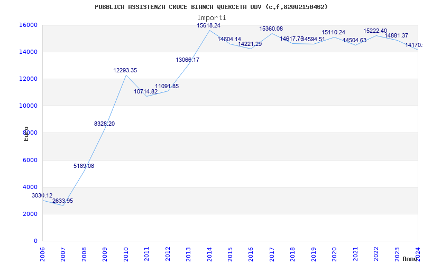Viewport: 423px width, 264px height.
Task: Click the x-axis year label 2018
Action: click(293, 253)
